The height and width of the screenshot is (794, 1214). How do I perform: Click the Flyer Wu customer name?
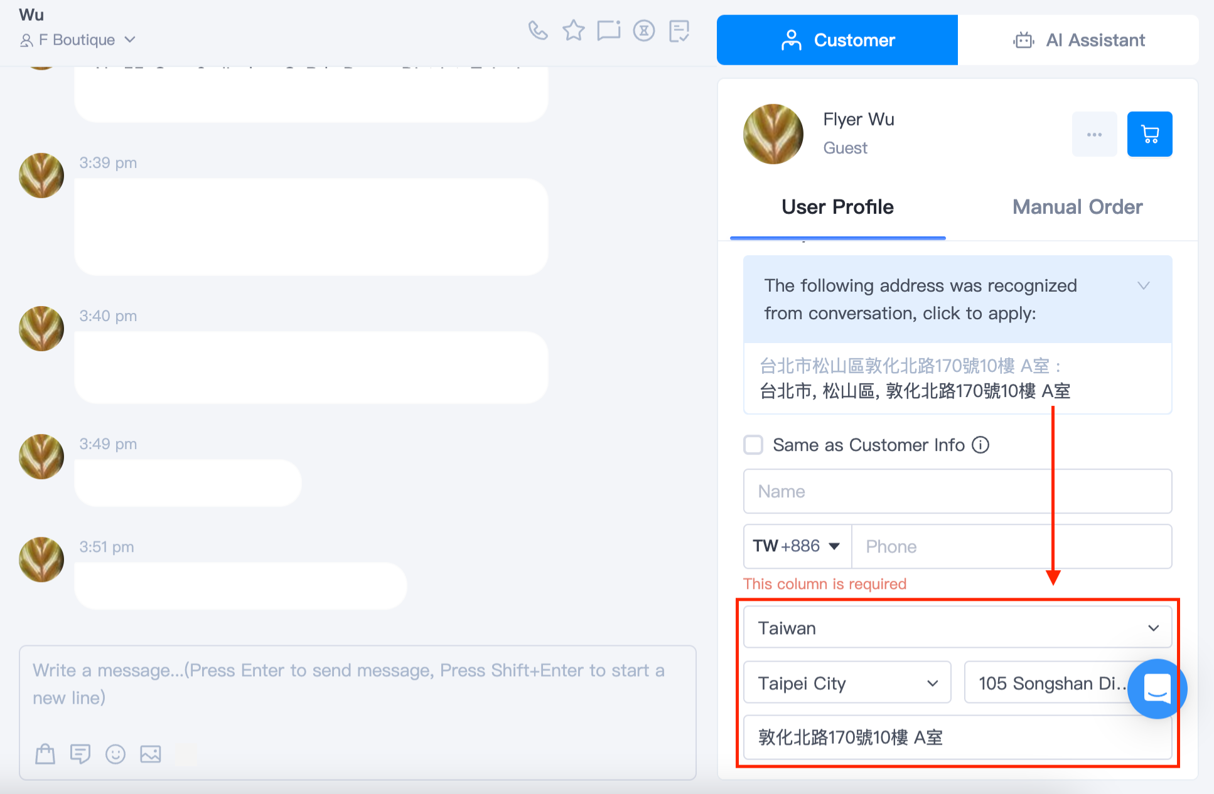[x=858, y=119]
